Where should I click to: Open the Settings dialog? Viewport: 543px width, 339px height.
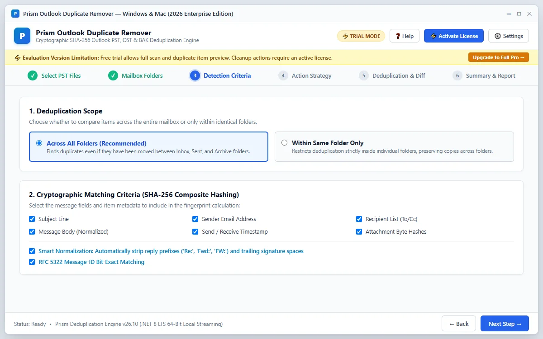point(509,36)
